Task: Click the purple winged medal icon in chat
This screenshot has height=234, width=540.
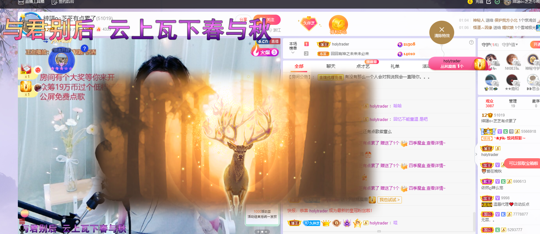Action: 347,223
